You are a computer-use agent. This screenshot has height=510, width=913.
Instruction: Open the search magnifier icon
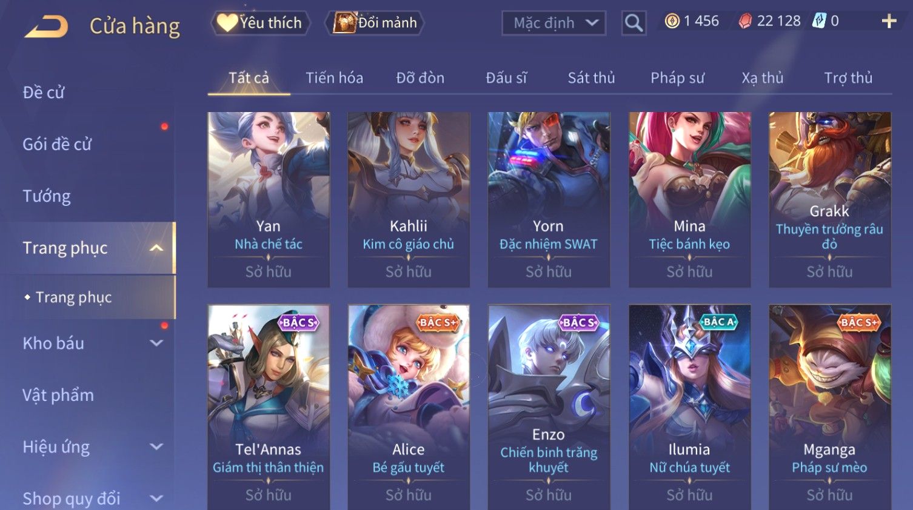click(x=634, y=23)
